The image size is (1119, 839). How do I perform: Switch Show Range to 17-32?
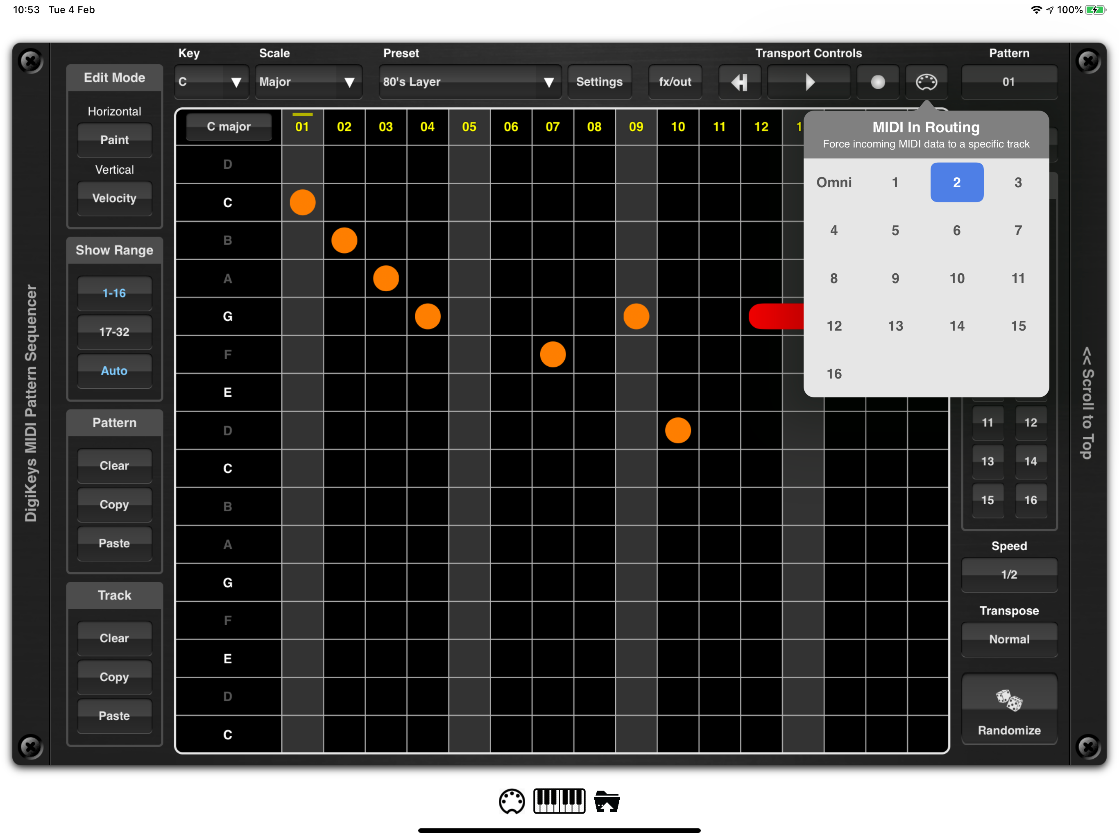click(114, 332)
